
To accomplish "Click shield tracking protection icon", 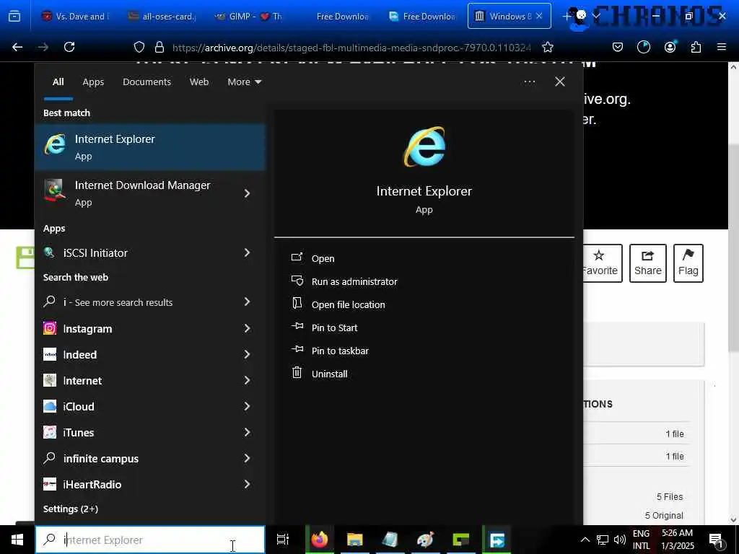I will tap(139, 47).
